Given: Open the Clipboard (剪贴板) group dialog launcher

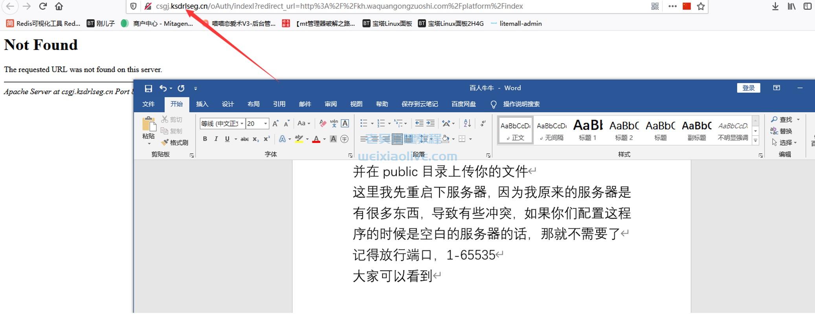Looking at the screenshot, I should pyautogui.click(x=192, y=156).
